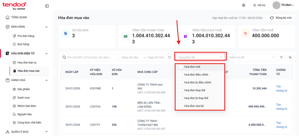Click the Công thức chế biến icon
This screenshot has width=299, height=136.
coord(14,123)
